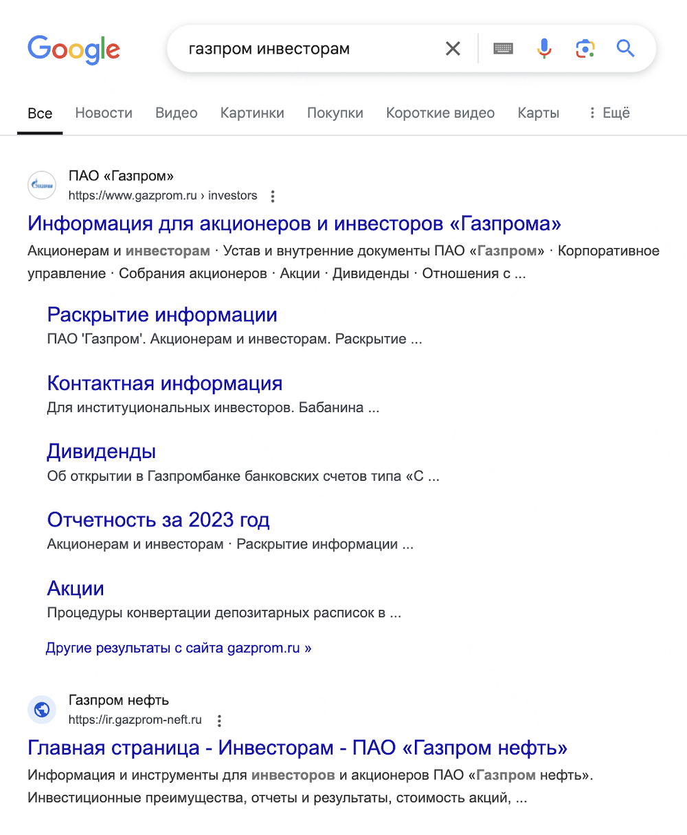Switch to the Короткие видео tab
This screenshot has width=687, height=835.
440,113
